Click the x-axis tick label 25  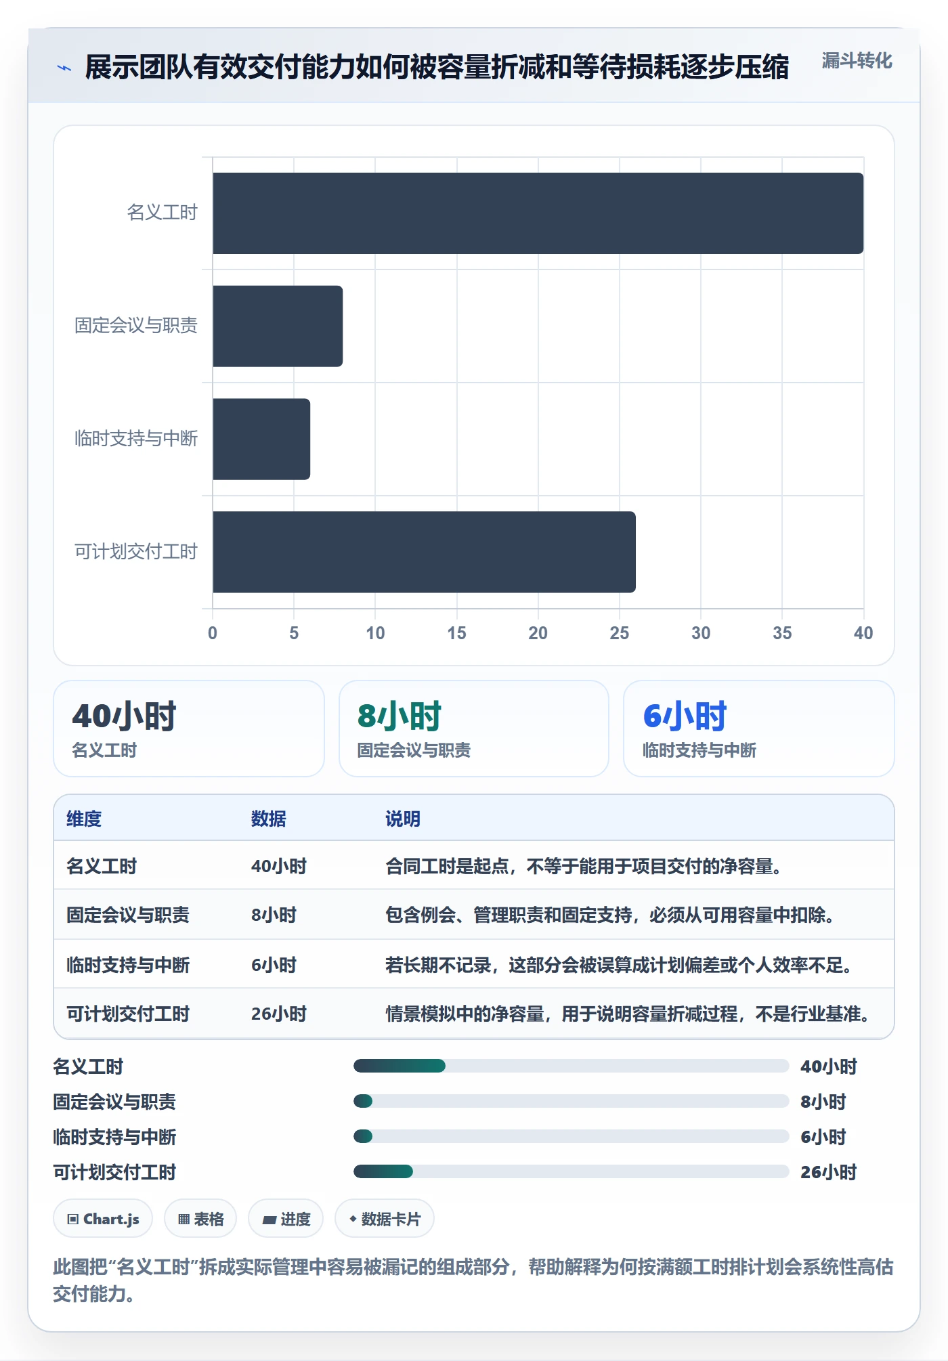620,633
